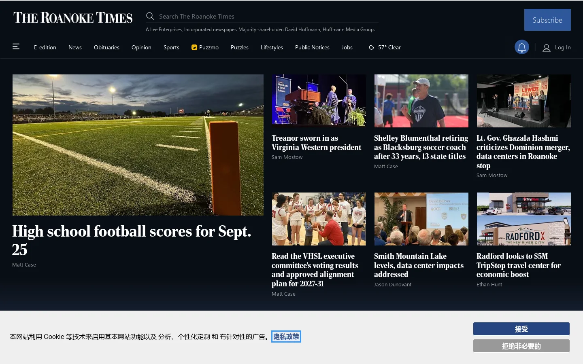
Task: Open the football field photo story
Action: [138, 145]
